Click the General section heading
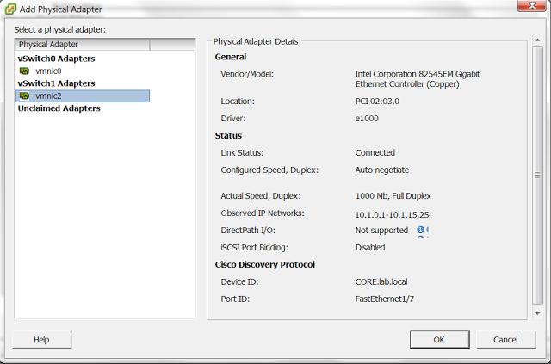 (231, 57)
